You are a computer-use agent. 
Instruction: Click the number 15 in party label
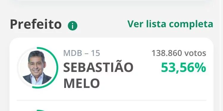click(x=95, y=53)
